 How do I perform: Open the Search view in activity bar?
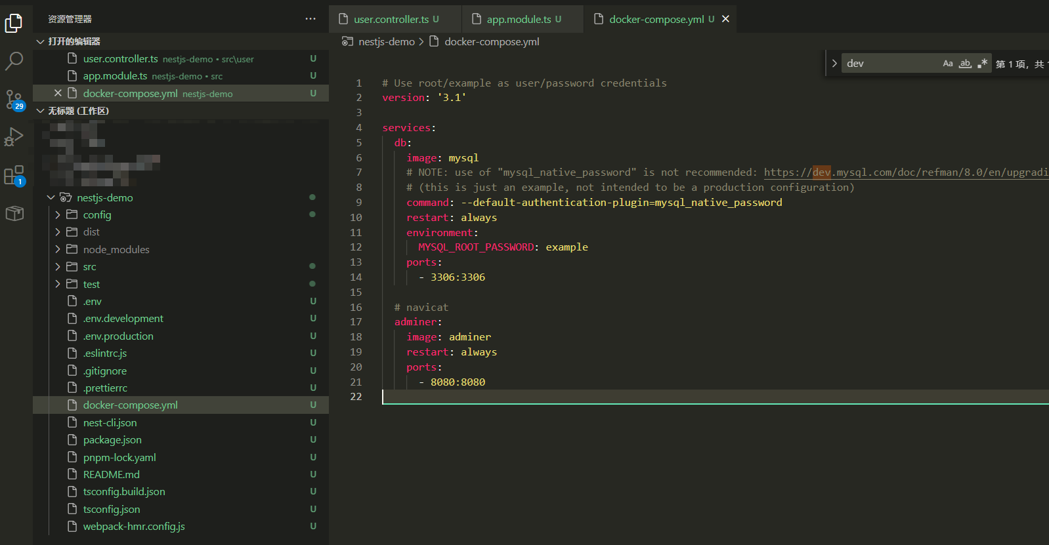pyautogui.click(x=14, y=61)
